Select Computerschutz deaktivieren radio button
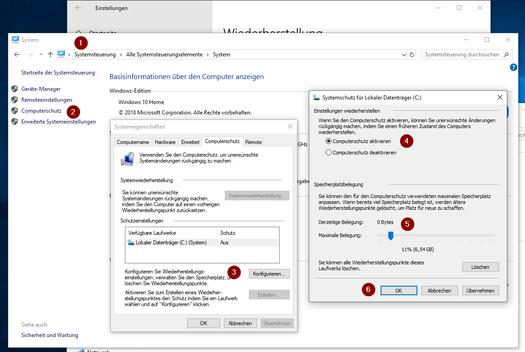 (328, 153)
